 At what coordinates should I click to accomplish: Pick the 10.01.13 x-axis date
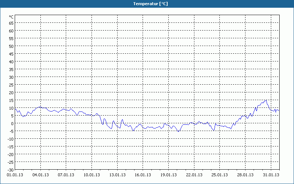click(92, 175)
